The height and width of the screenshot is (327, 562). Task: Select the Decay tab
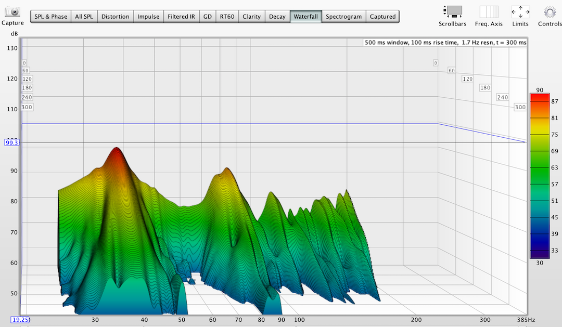pos(277,17)
